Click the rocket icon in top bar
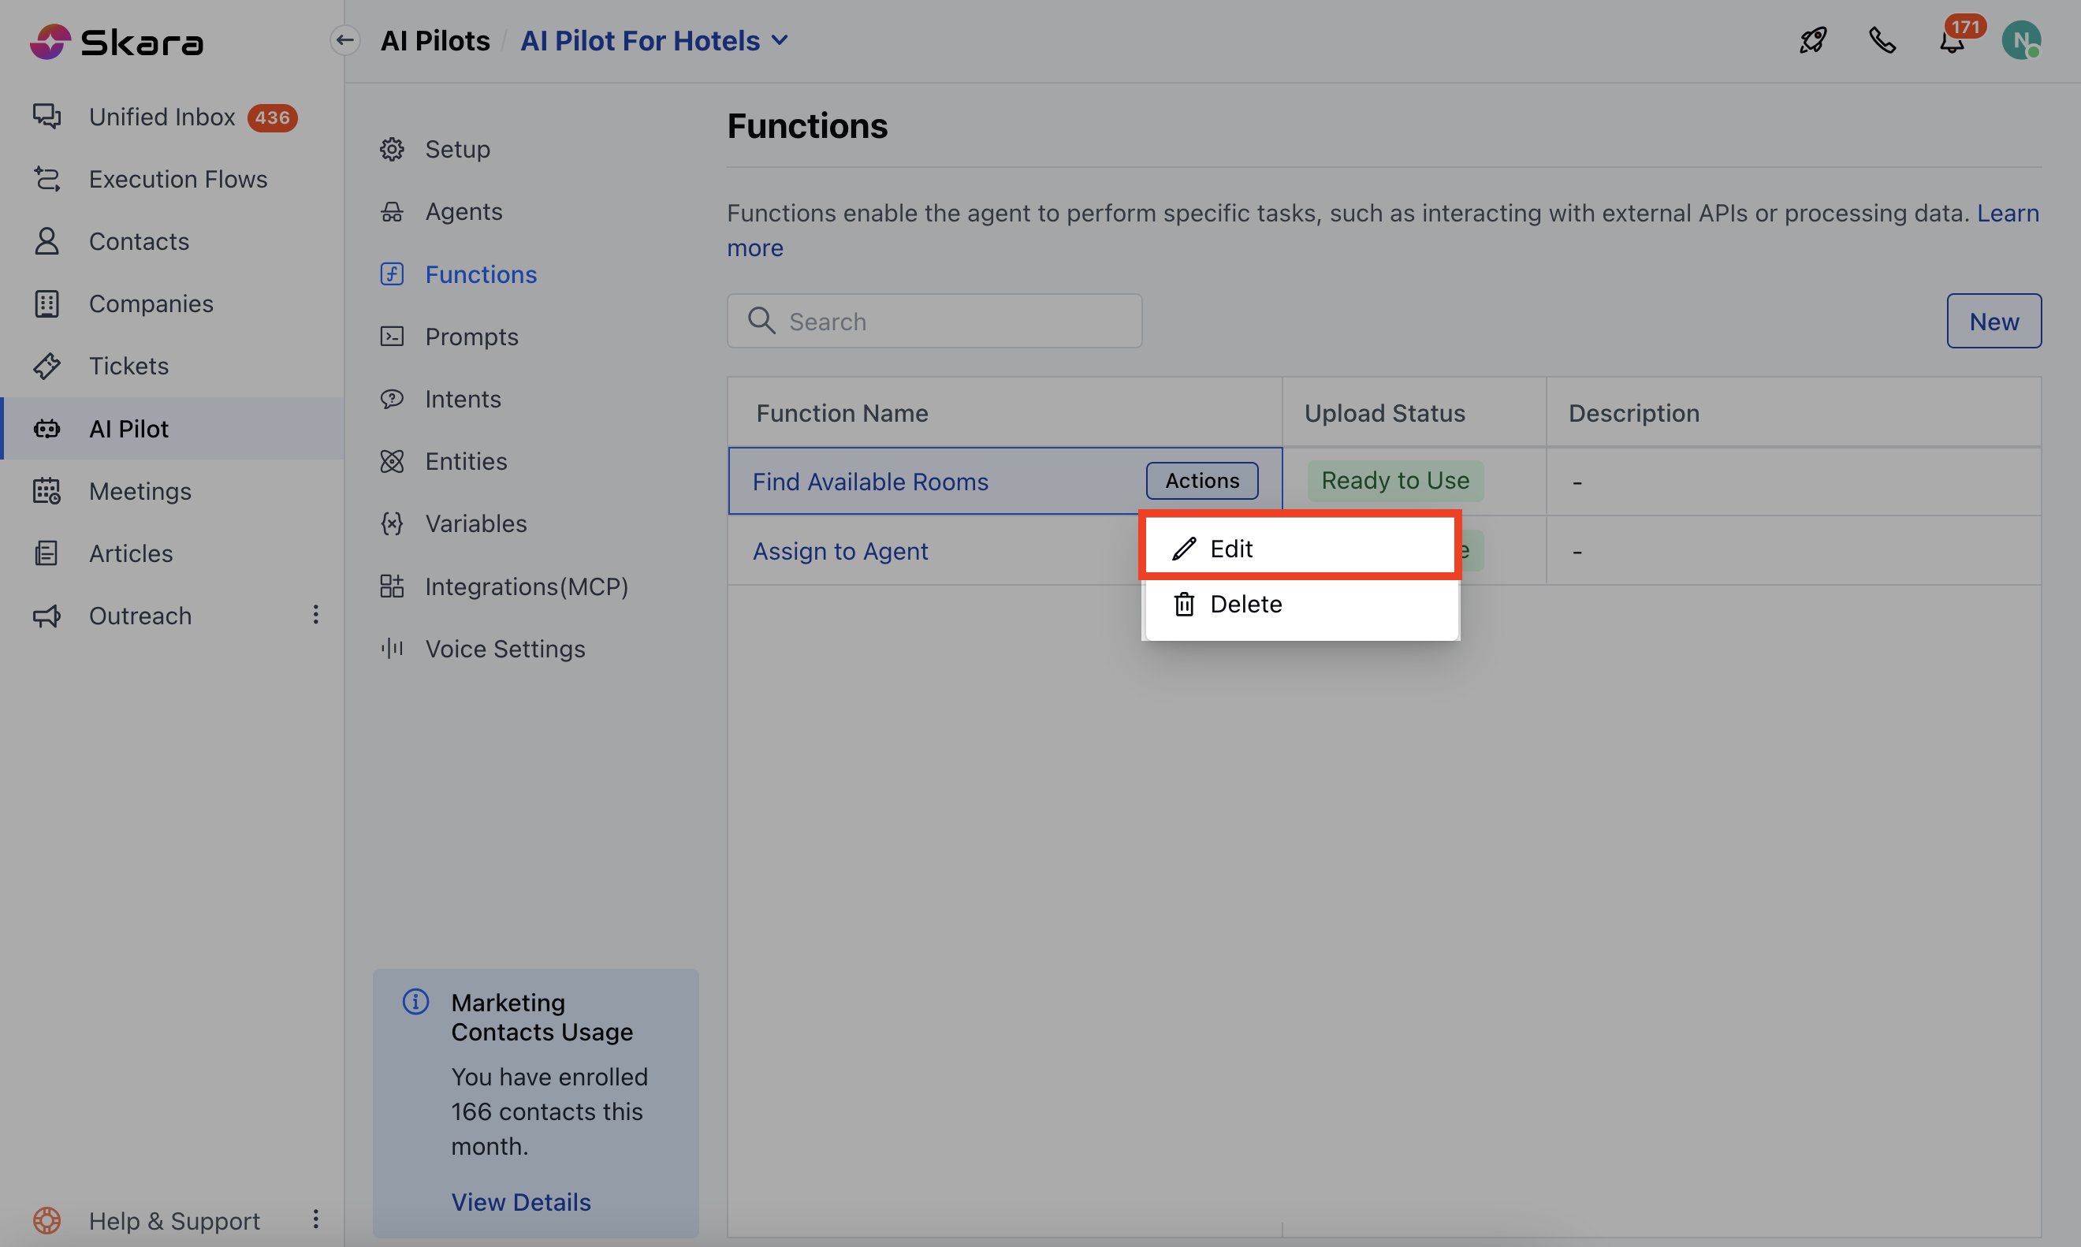The height and width of the screenshot is (1247, 2081). pos(1813,40)
